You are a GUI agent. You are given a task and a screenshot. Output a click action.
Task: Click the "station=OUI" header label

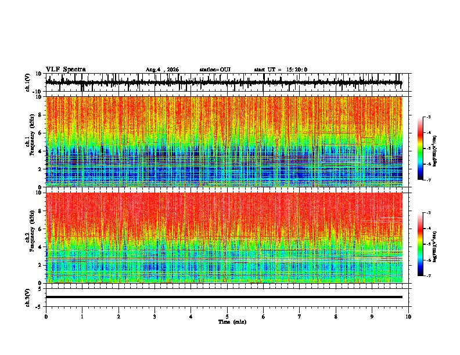(215, 70)
